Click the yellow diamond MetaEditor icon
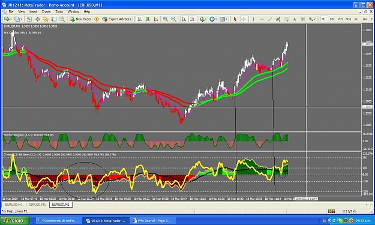The height and width of the screenshot is (225, 375). click(x=97, y=19)
